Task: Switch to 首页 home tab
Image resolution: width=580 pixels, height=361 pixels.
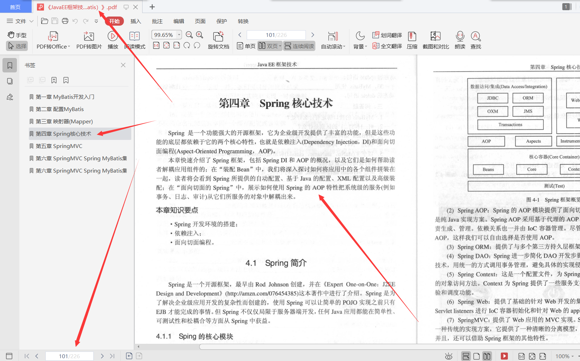Action: 15,7
